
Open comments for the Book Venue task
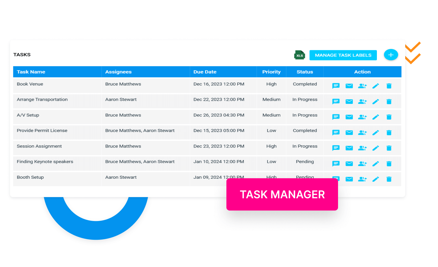point(336,86)
